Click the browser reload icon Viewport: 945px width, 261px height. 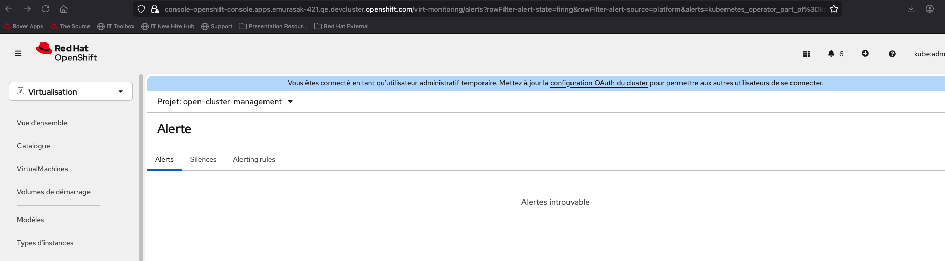coord(46,9)
